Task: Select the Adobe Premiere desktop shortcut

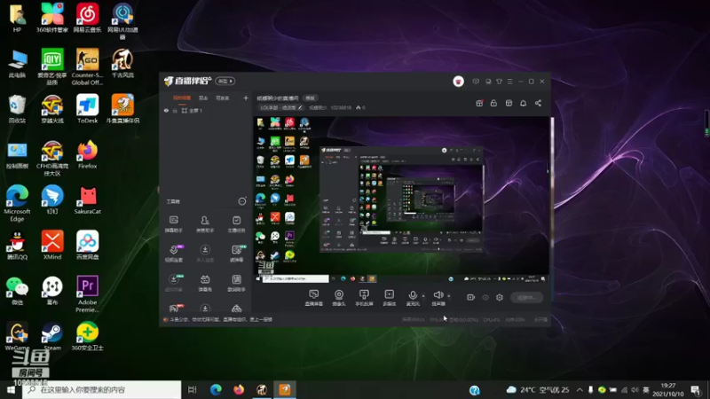Action: coord(87,294)
